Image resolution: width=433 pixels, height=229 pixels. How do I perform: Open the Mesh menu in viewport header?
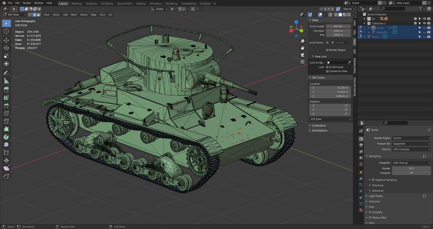click(x=74, y=15)
